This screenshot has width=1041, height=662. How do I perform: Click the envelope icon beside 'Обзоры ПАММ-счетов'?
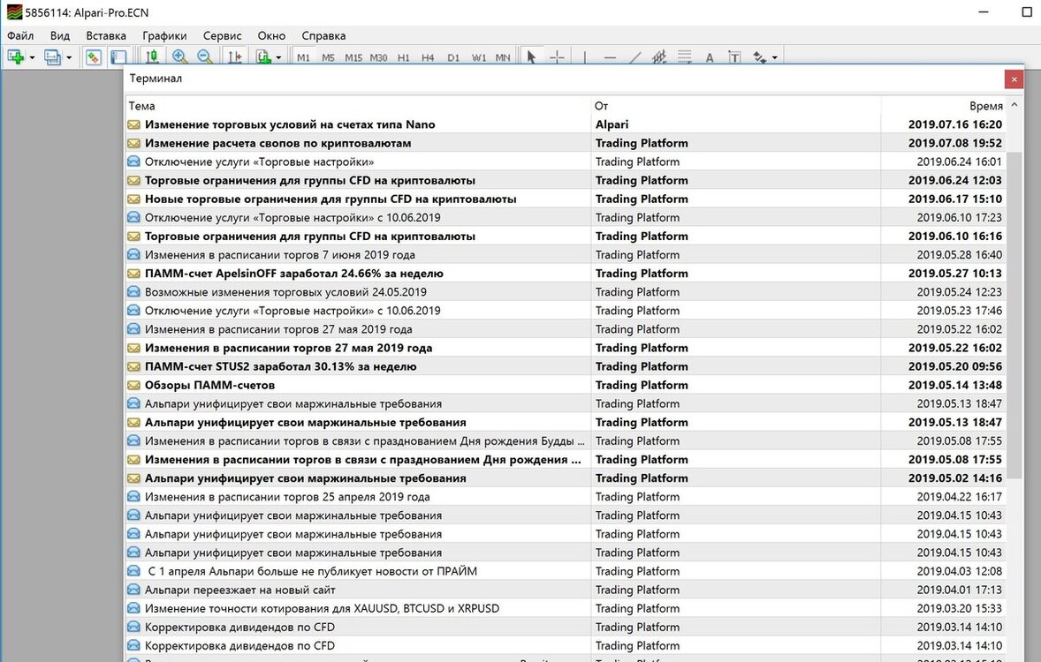[x=134, y=385]
